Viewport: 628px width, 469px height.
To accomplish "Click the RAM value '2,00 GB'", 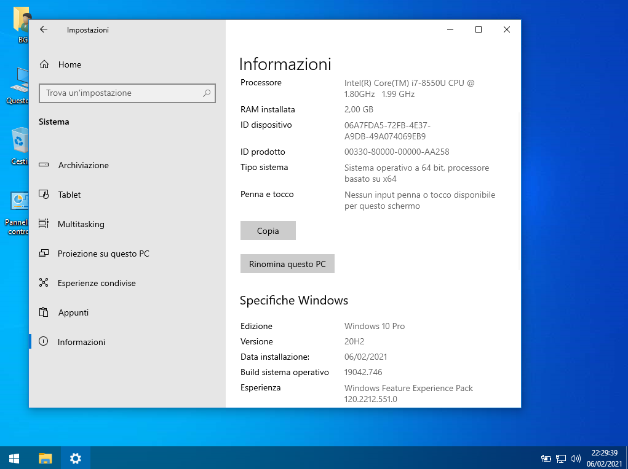I will pyautogui.click(x=359, y=109).
